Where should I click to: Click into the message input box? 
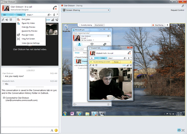[x=26, y=130]
